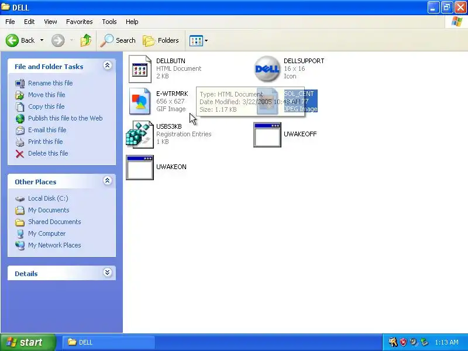This screenshot has width=468, height=351.
Task: Expand the Details panel
Action: 108,273
